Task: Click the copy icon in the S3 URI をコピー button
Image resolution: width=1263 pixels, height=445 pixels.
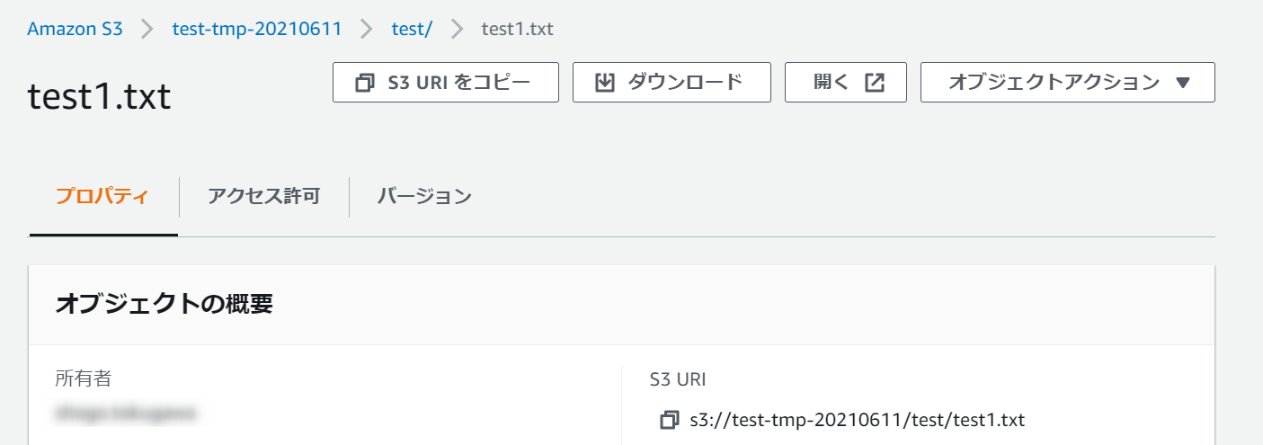Action: (365, 83)
